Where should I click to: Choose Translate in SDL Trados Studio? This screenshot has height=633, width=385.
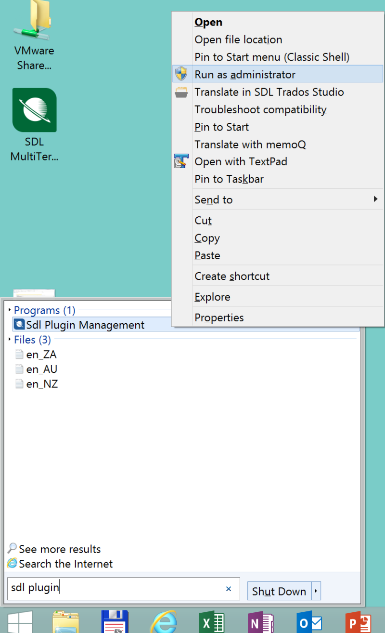click(278, 92)
